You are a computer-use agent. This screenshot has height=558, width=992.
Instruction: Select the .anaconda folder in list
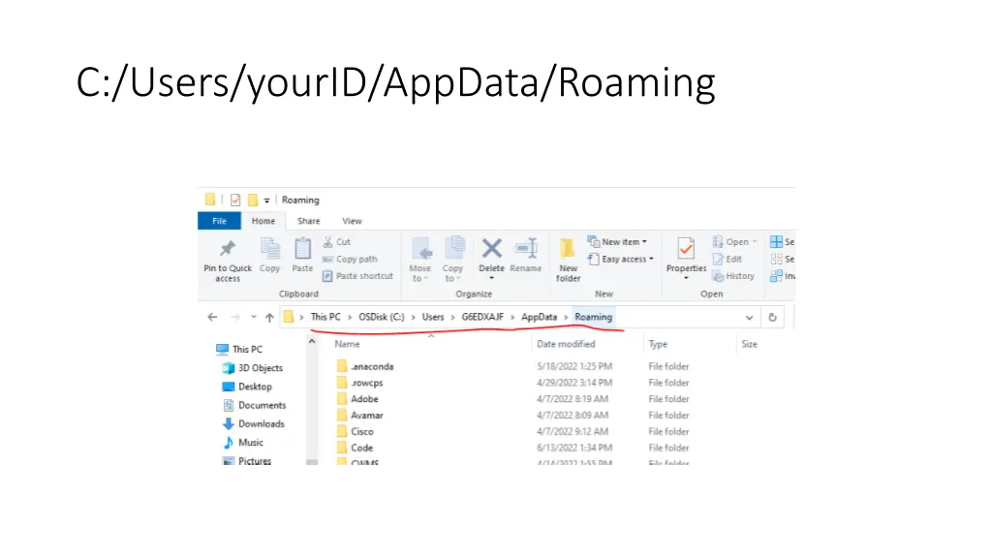pyautogui.click(x=371, y=366)
